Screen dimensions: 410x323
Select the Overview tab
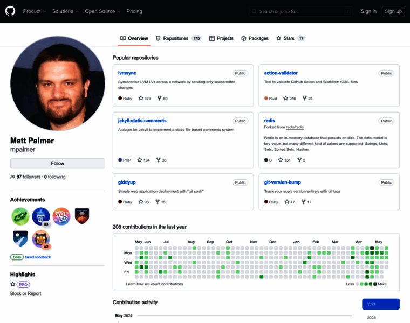coord(134,38)
